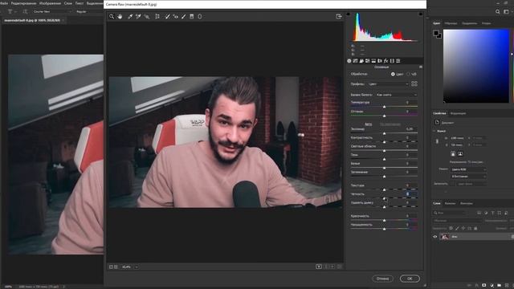Open the Split Toning panel icon
514x289 pixels.
point(373,61)
